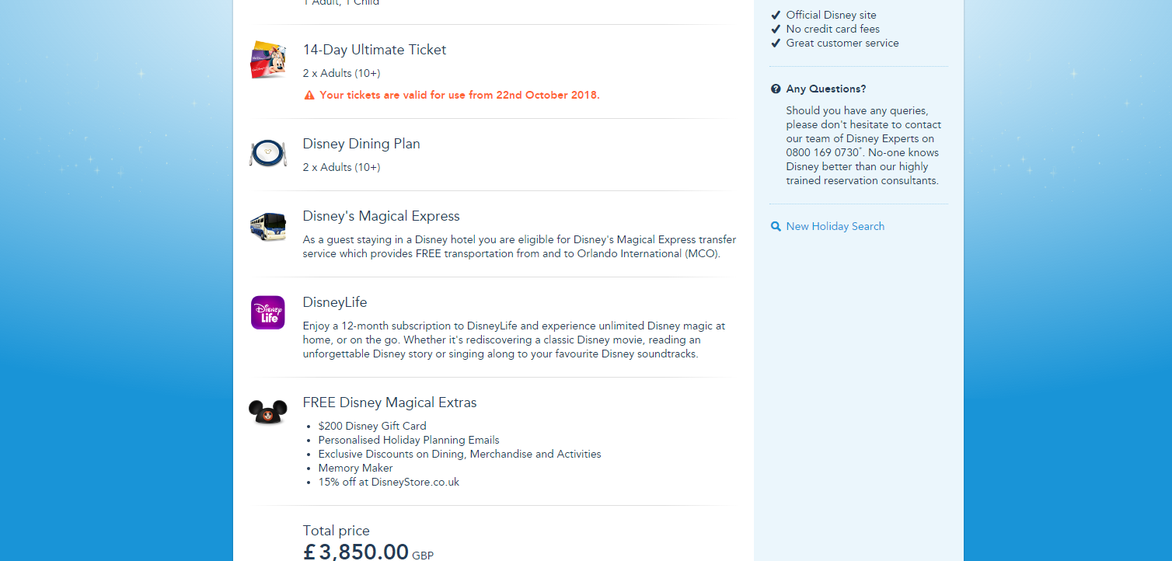Click the purple DisneyLife app icon

[x=268, y=312]
